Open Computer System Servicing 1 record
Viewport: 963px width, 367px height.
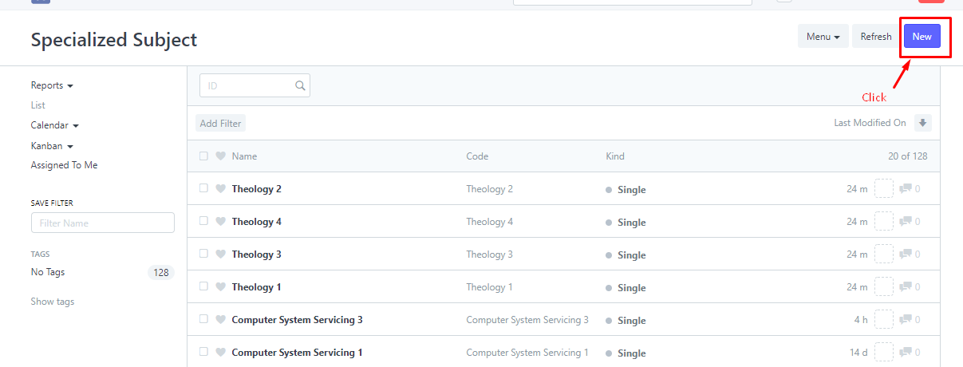point(297,353)
